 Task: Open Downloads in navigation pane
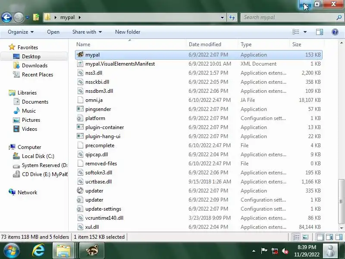point(35,66)
